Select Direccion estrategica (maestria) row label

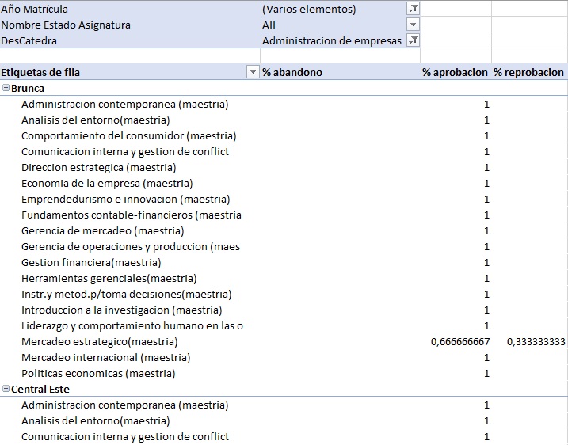click(x=98, y=167)
